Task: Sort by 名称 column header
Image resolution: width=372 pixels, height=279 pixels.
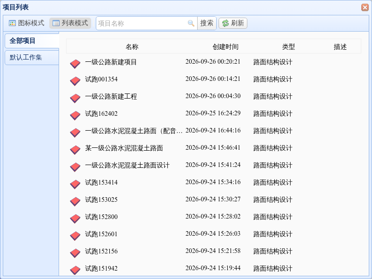Action: [x=132, y=47]
